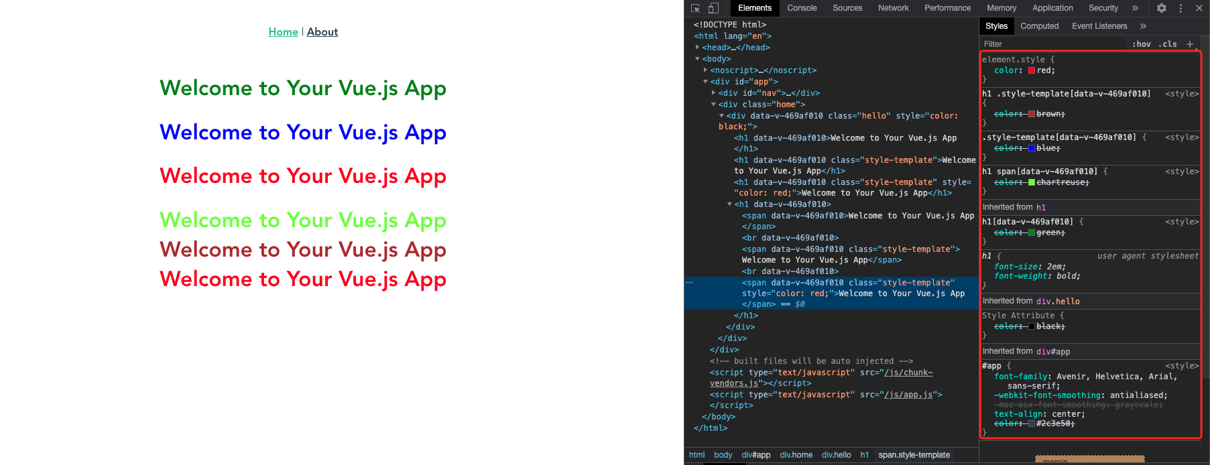Open the Network tab
The image size is (1210, 465).
tap(894, 8)
